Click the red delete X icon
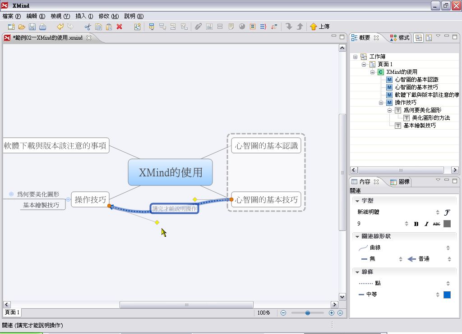The width and height of the screenshot is (462, 334). (x=119, y=27)
